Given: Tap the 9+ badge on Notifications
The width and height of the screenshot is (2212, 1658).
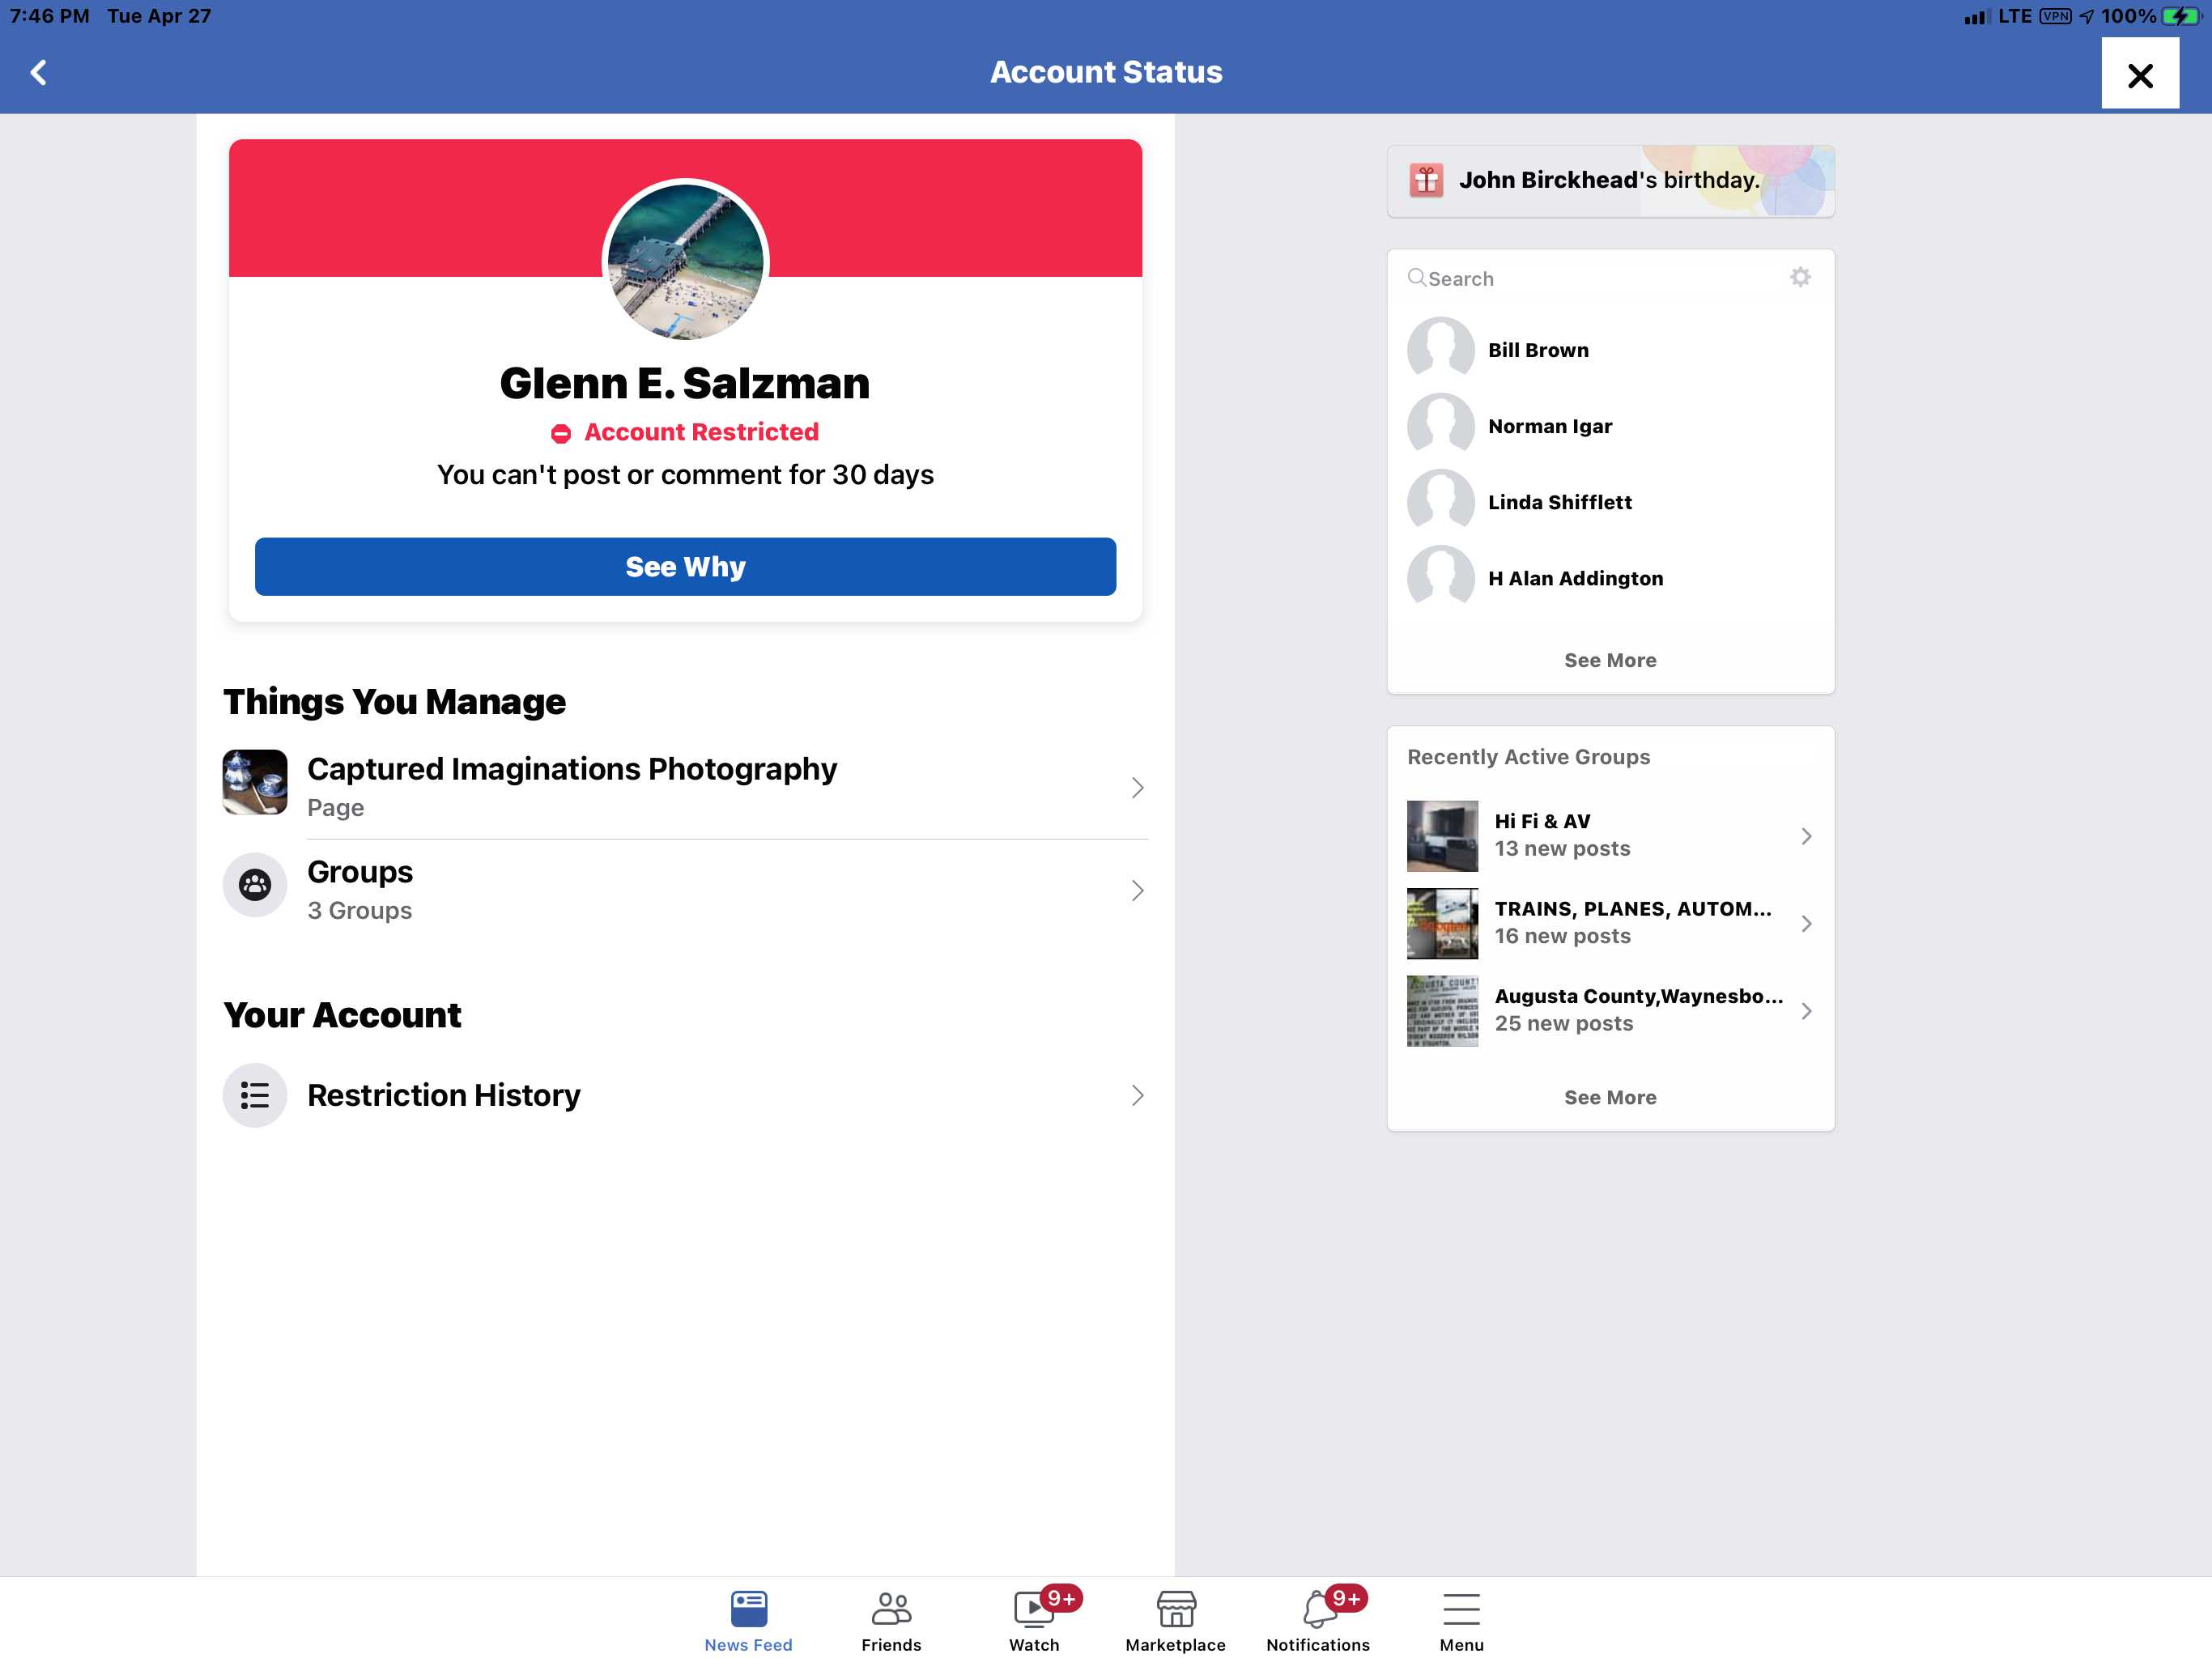Looking at the screenshot, I should (x=1346, y=1598).
